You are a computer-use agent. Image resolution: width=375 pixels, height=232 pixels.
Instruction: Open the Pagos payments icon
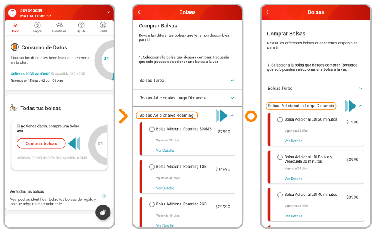pos(37,25)
